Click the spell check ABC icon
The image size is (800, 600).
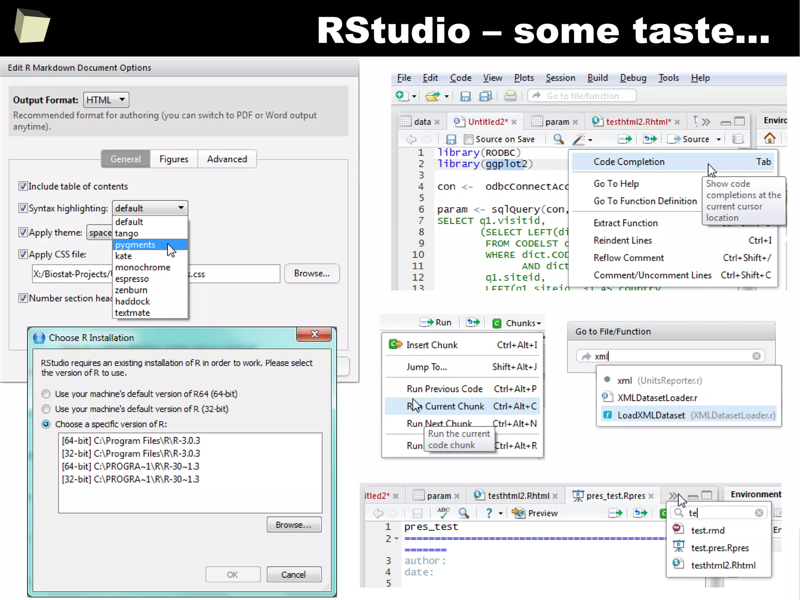pos(443,512)
